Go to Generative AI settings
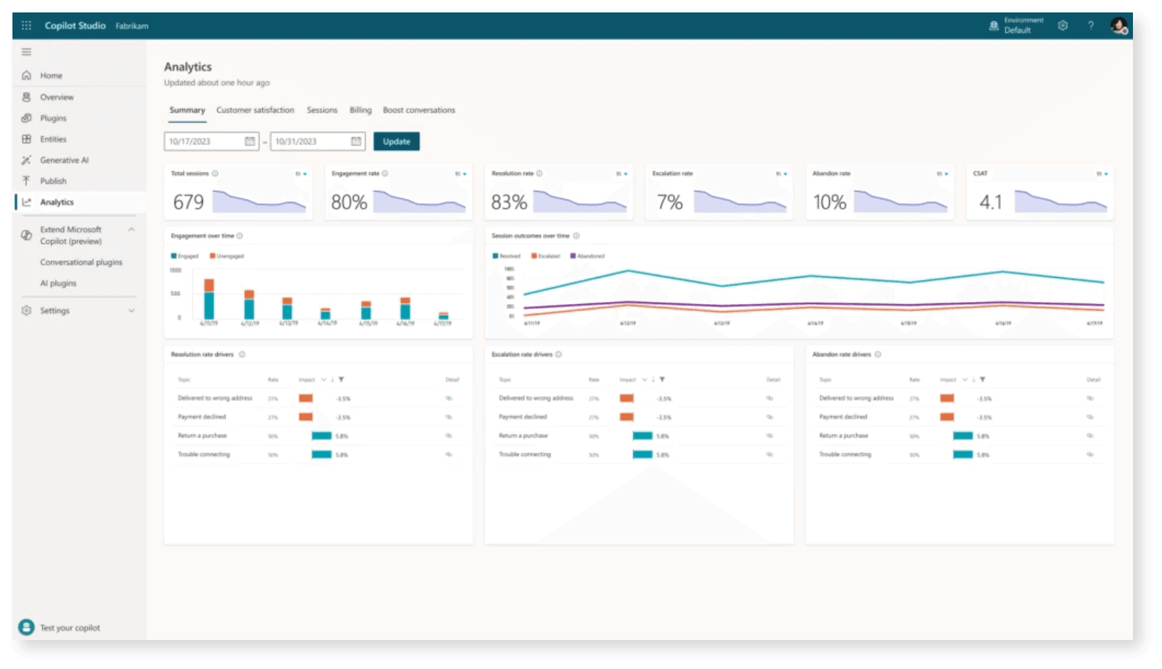1162x669 pixels. click(x=64, y=160)
